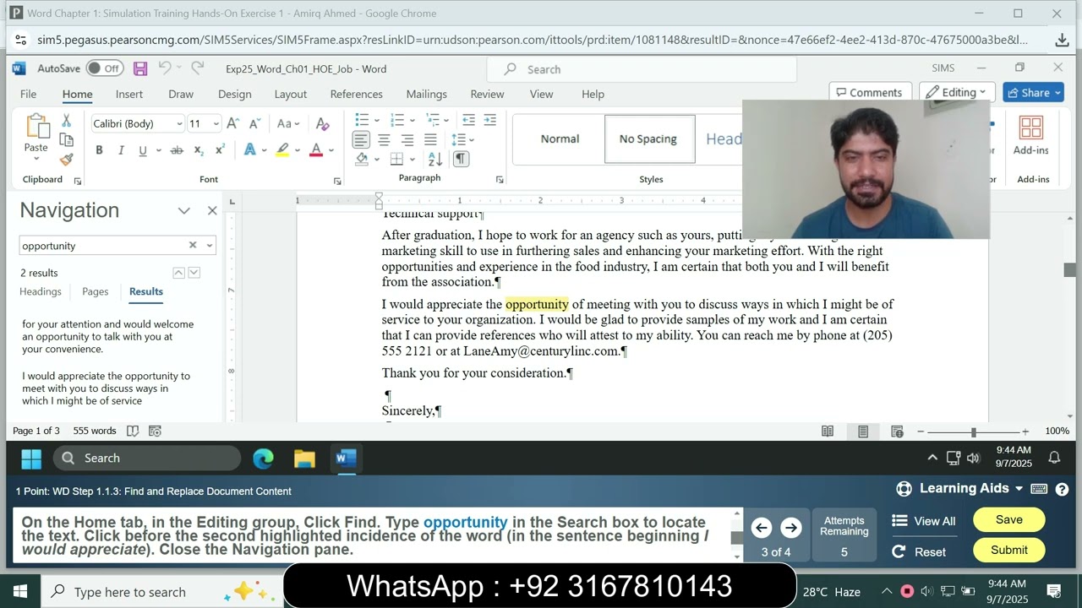Screen dimensions: 1082x608
Task: Toggle Align Left button
Action: pyautogui.click(x=361, y=139)
